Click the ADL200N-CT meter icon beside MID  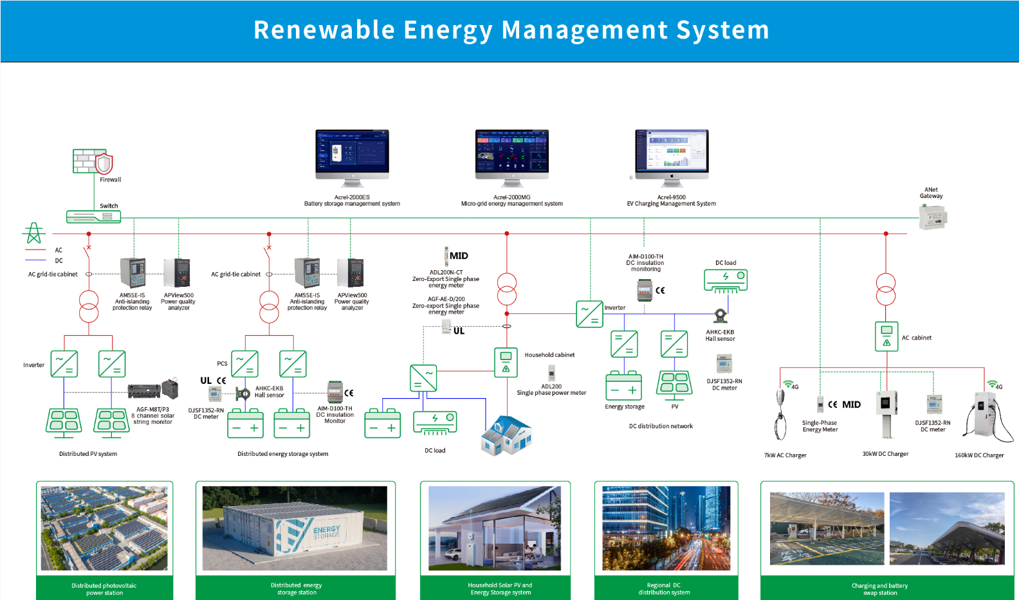point(446,256)
